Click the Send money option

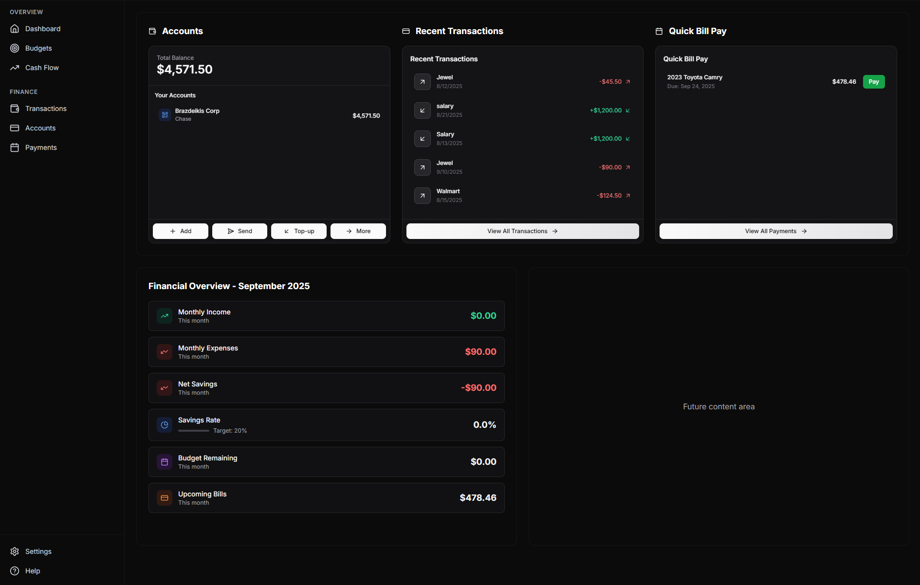[x=239, y=231]
